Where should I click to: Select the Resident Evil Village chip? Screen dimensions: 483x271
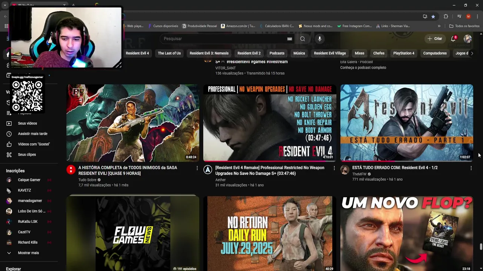[x=330, y=53]
